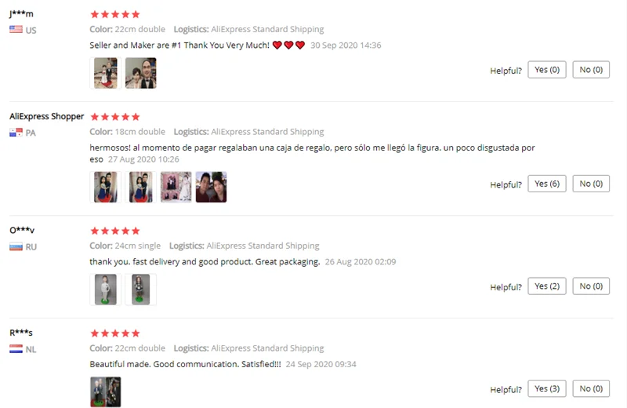The image size is (627, 408).
Task: Vote No (0) on J***m's review
Action: coord(591,70)
